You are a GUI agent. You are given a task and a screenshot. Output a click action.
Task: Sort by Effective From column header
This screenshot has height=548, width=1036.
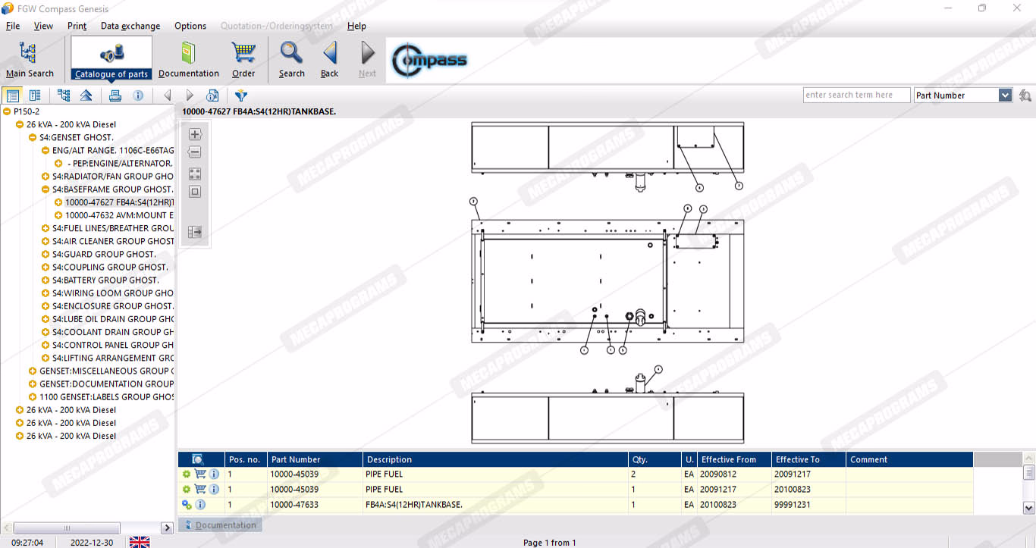pos(733,459)
